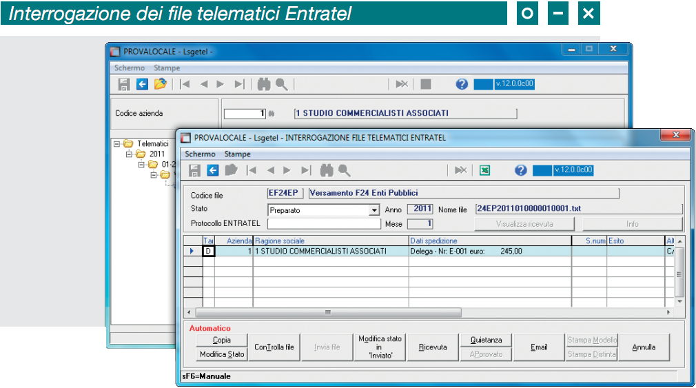Viewport: 696px width, 388px height.
Task: Click the Info button
Action: point(633,224)
